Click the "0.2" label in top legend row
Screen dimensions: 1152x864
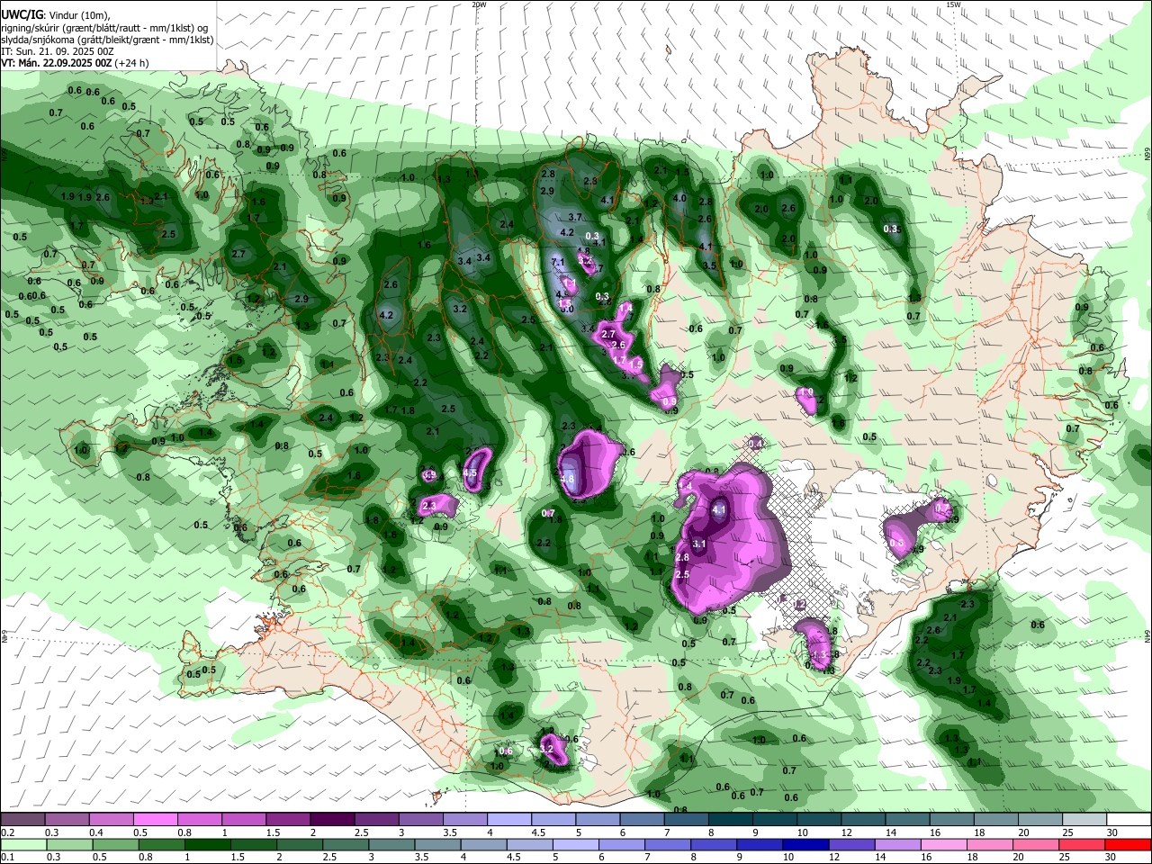click(7, 832)
